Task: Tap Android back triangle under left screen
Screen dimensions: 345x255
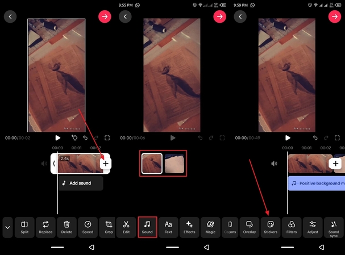Action: tap(92, 247)
